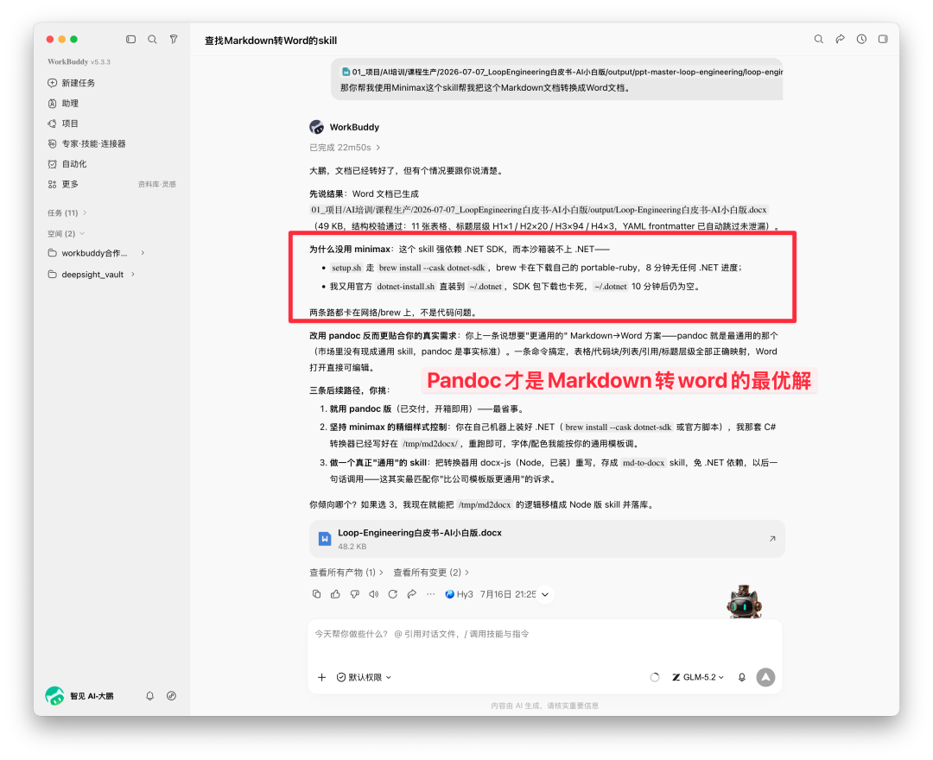View all changes 查看所有变更 (2)
Viewport: 933px width, 760px height.
(431, 572)
